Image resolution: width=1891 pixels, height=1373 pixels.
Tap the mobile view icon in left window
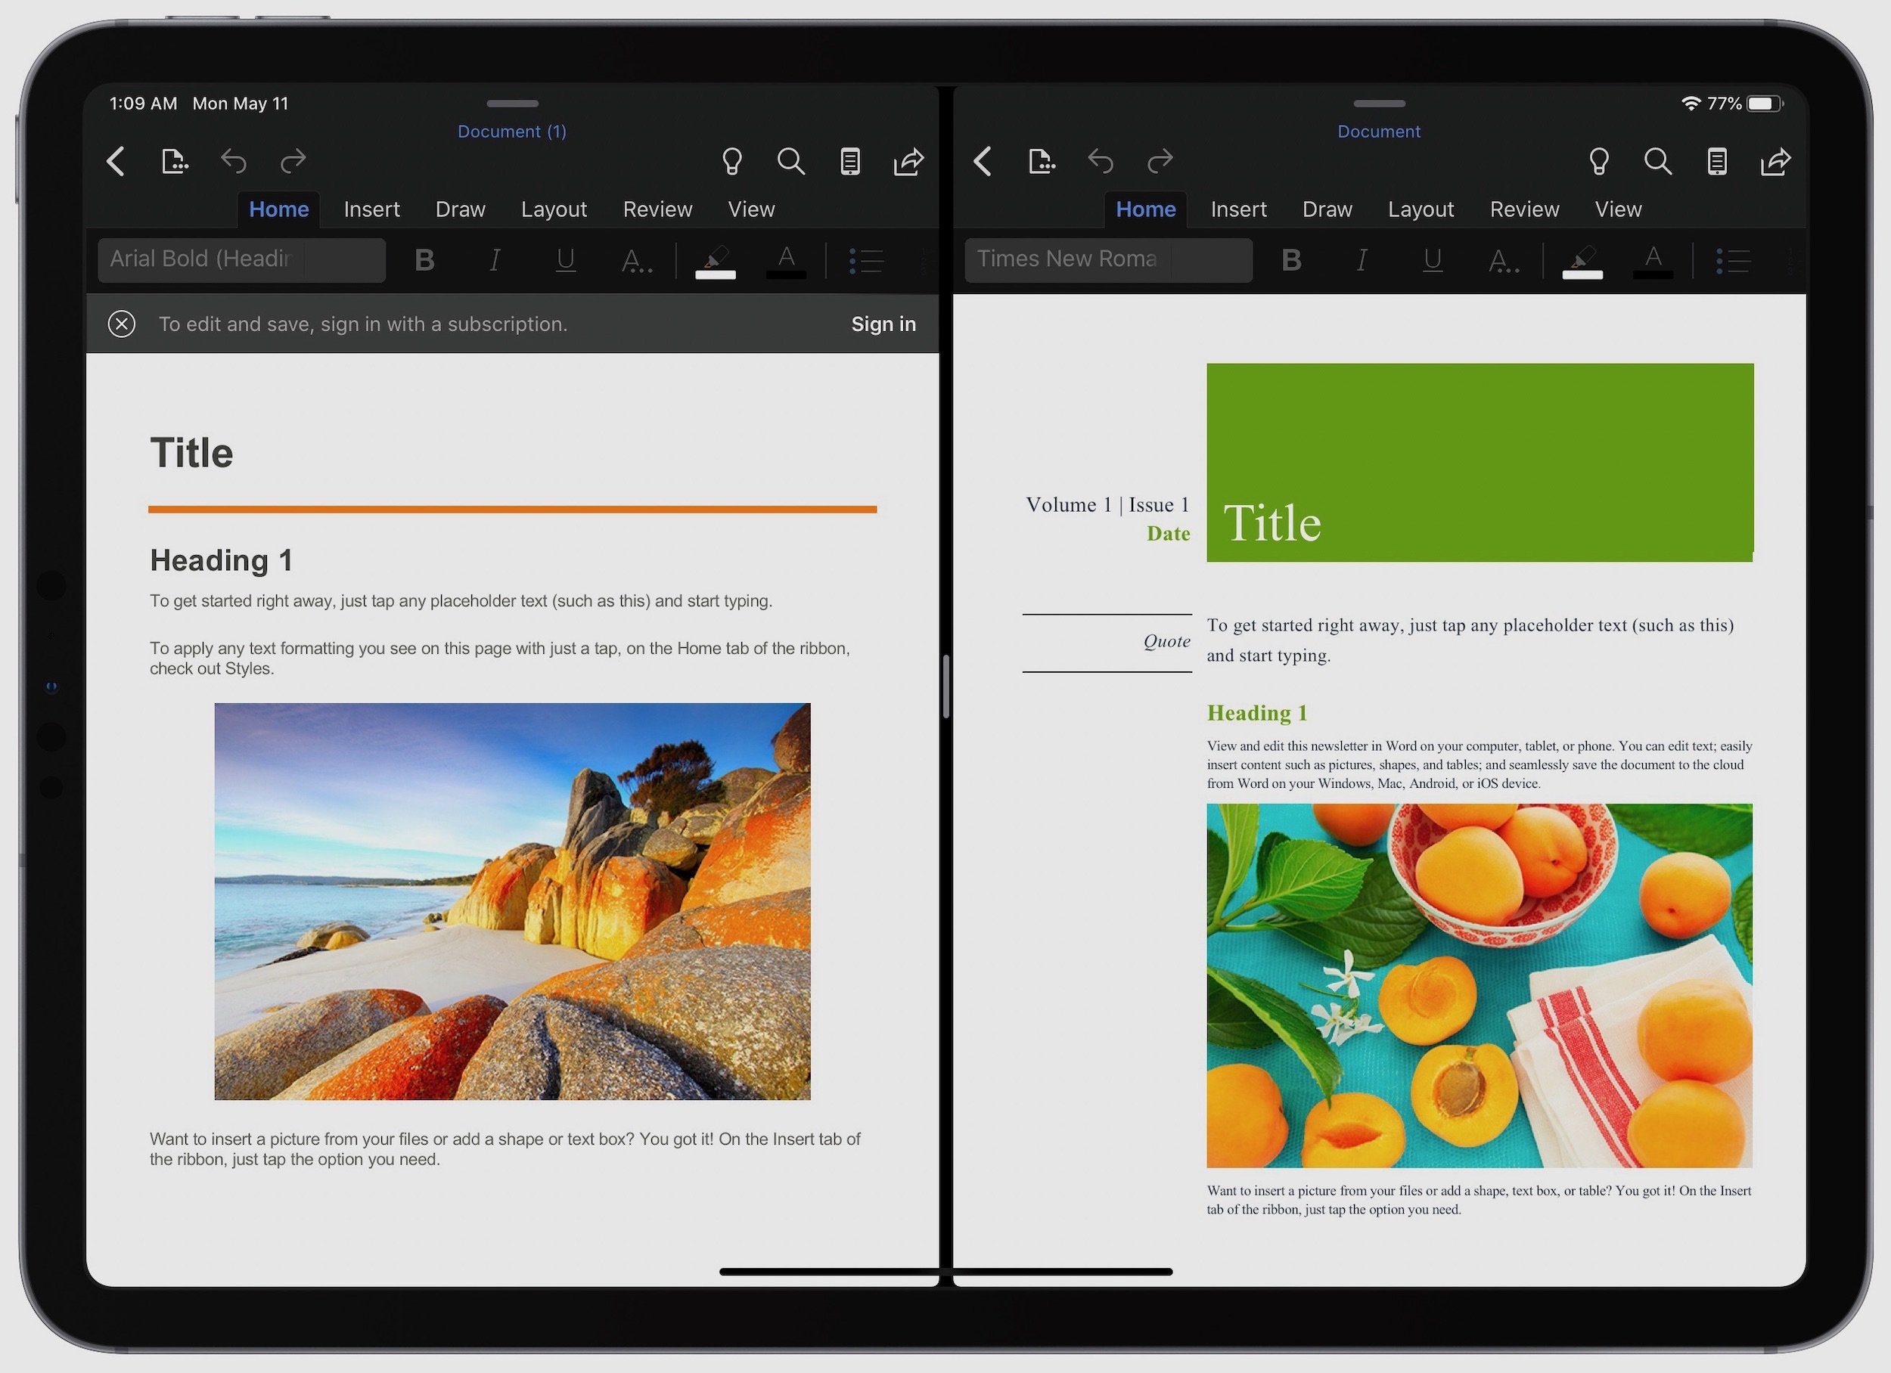[849, 161]
